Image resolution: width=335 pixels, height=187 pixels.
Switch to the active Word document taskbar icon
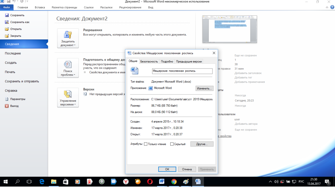pyautogui.click(x=198, y=182)
